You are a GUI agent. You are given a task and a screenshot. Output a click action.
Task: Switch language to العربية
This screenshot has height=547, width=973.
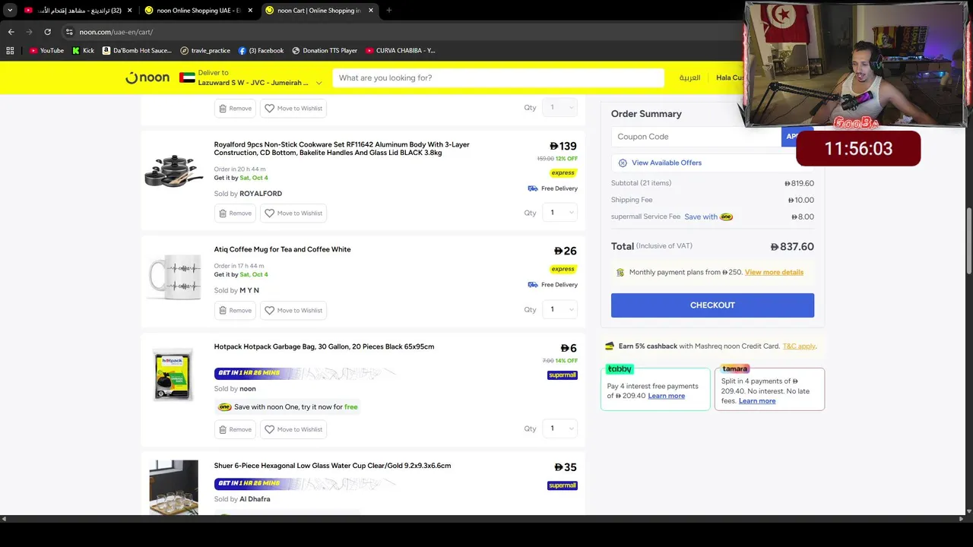689,77
